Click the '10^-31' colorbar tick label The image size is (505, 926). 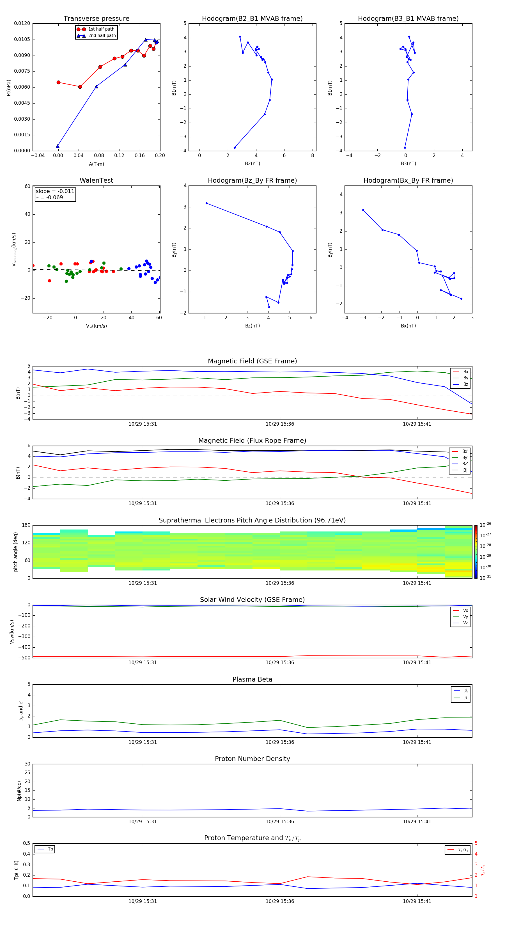[485, 578]
